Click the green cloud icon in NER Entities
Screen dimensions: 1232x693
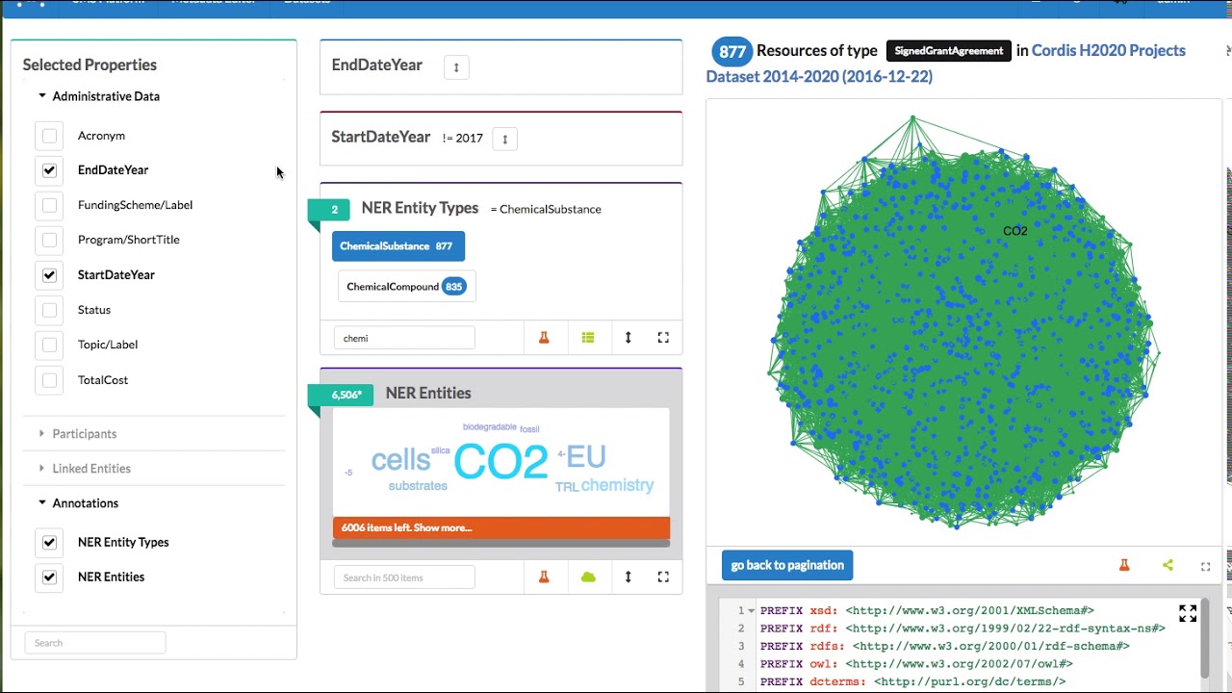pyautogui.click(x=588, y=577)
